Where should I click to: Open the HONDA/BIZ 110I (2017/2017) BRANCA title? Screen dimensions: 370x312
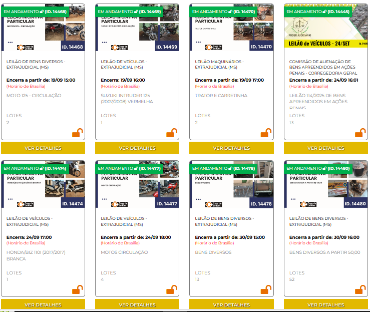point(36,255)
